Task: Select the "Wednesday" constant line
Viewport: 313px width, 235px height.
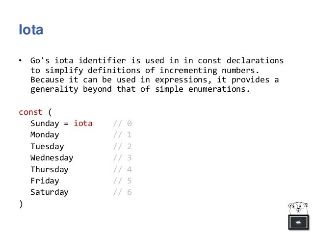Action: coord(52,157)
